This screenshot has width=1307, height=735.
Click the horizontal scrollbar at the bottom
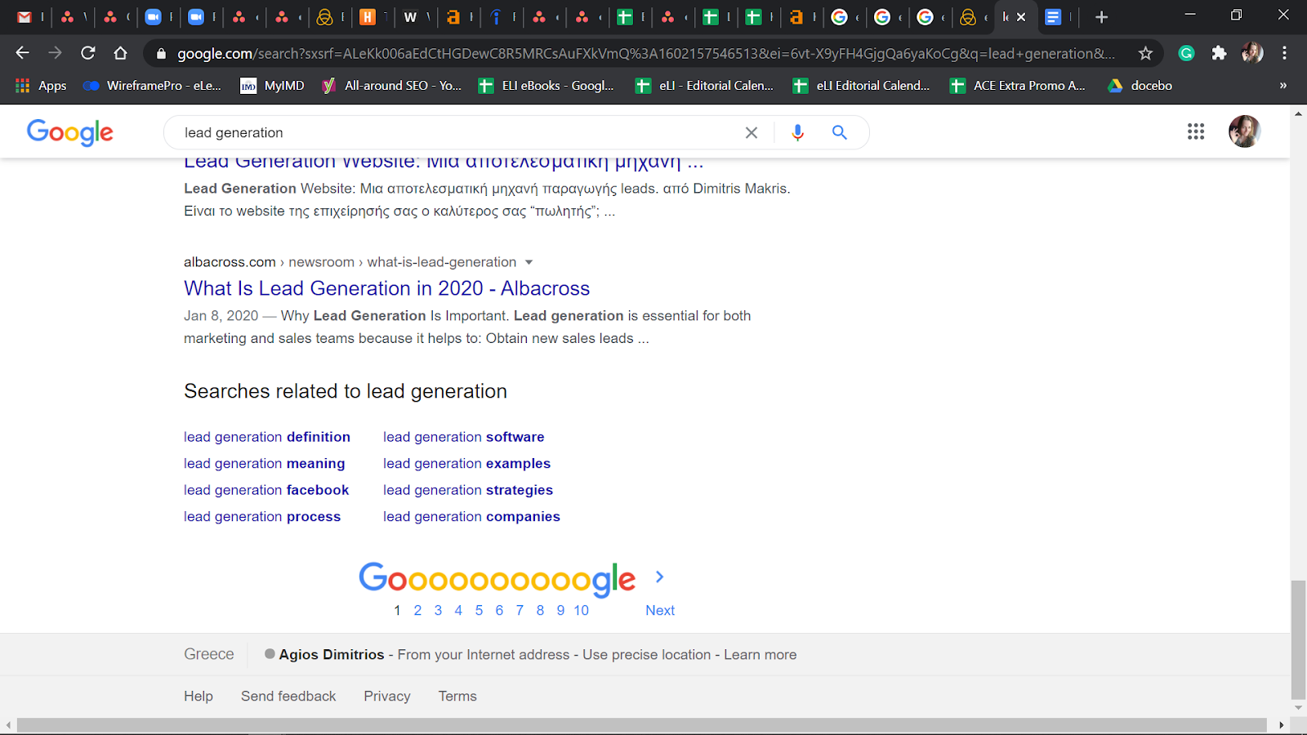[641, 725]
